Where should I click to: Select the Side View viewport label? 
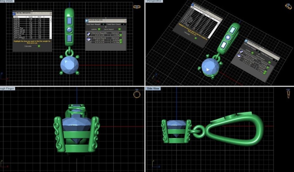156,88
